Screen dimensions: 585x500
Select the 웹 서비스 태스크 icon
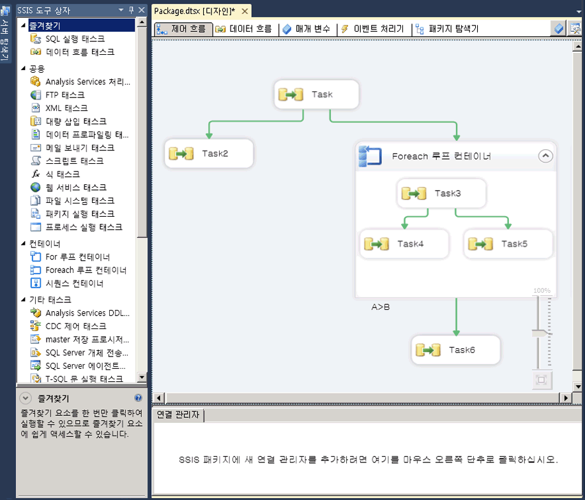[x=36, y=187]
